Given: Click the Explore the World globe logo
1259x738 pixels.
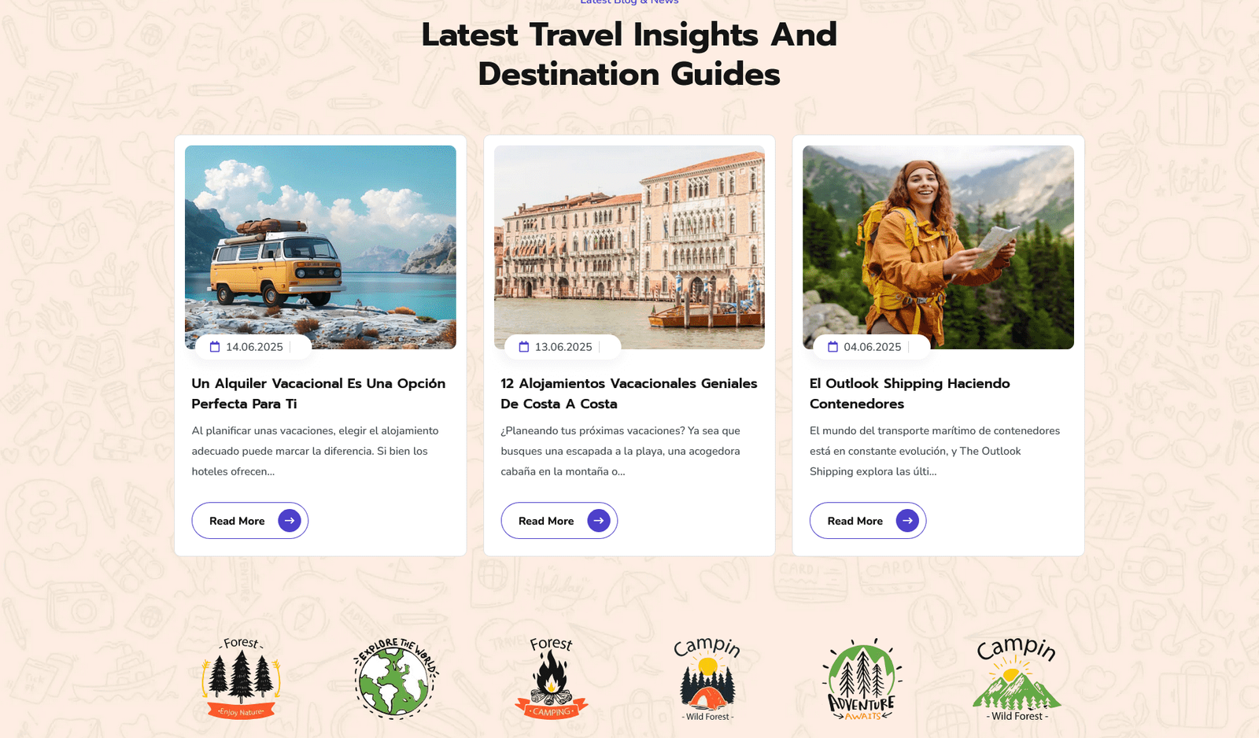Looking at the screenshot, I should pyautogui.click(x=396, y=678).
